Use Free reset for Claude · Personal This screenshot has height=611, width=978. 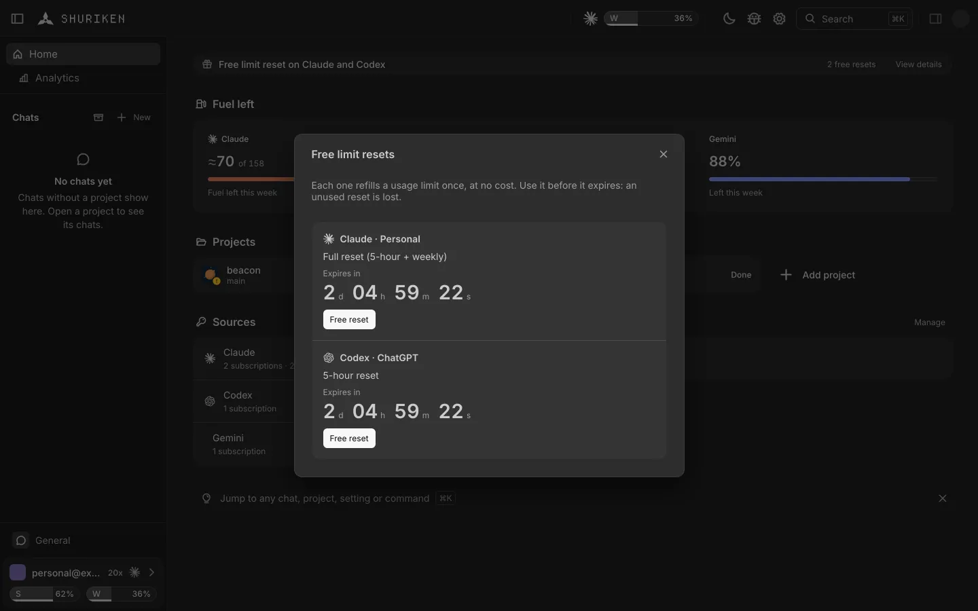[x=349, y=320]
